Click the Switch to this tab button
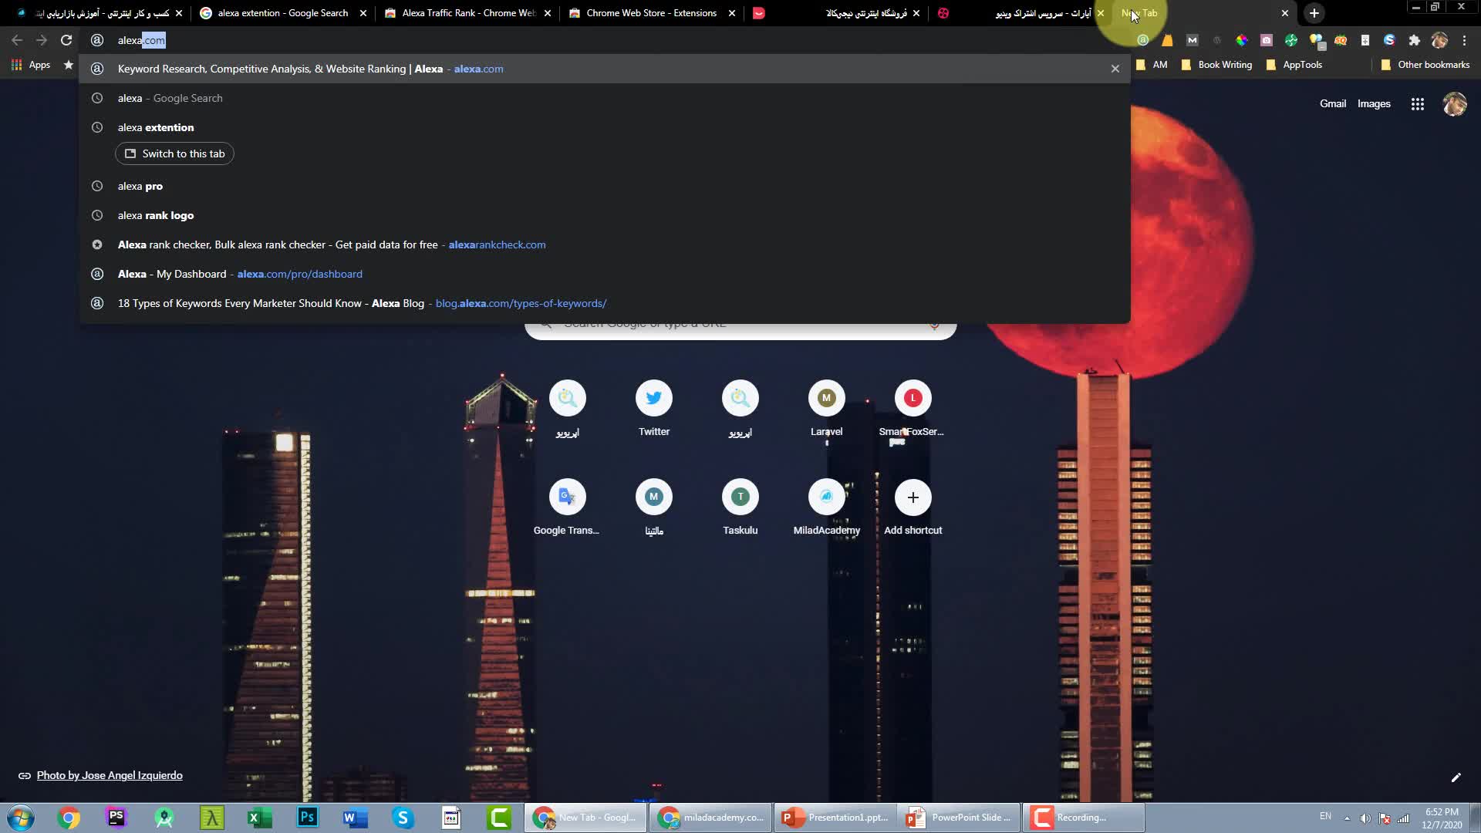 pos(174,153)
